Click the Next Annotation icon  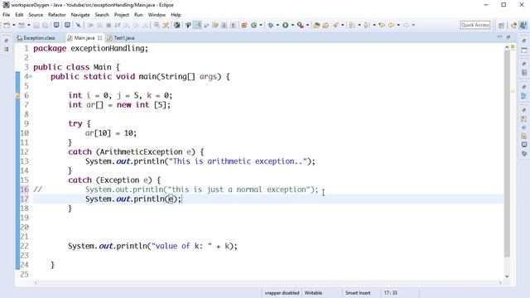coord(352,25)
